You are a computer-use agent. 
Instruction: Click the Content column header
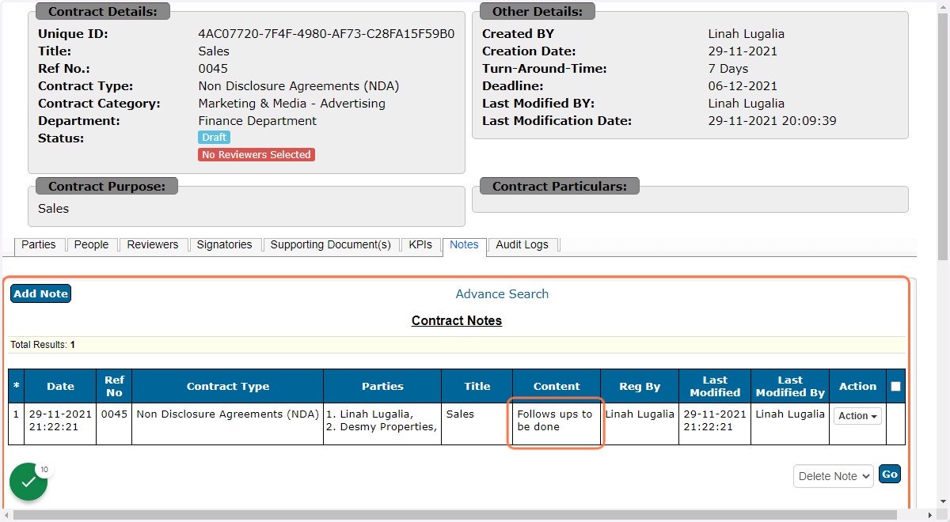point(557,387)
